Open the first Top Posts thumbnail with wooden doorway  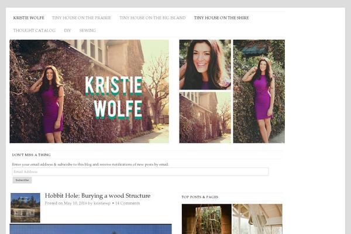click(207, 219)
